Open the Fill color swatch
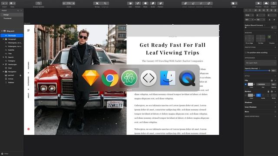 250,84
